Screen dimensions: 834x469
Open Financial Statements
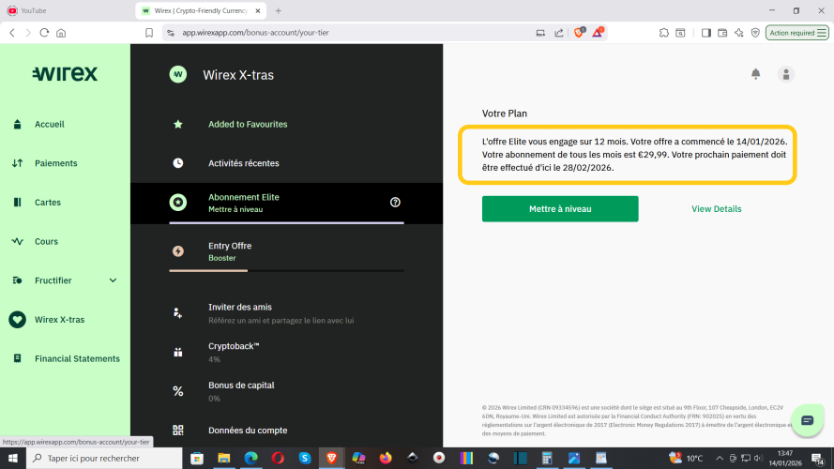click(x=77, y=359)
